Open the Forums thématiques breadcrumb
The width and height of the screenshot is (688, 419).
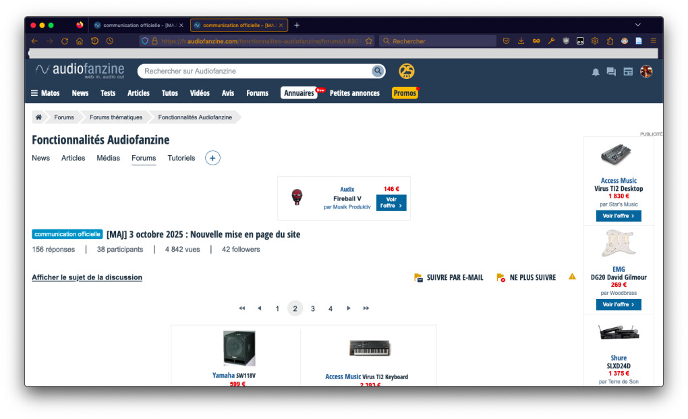click(116, 117)
